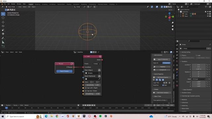Open the File menu

coord(5,4)
